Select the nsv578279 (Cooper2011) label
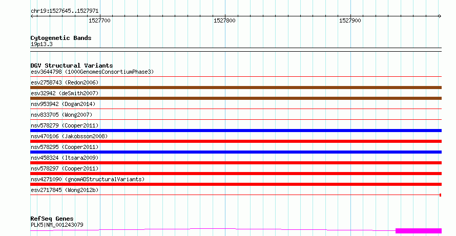 (x=65, y=125)
